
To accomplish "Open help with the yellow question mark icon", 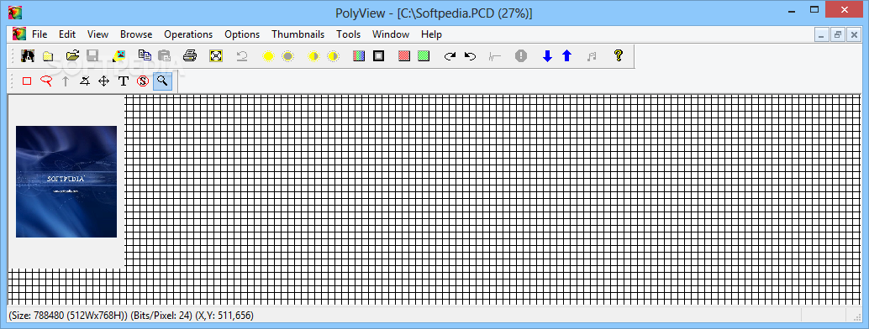I will tap(619, 55).
